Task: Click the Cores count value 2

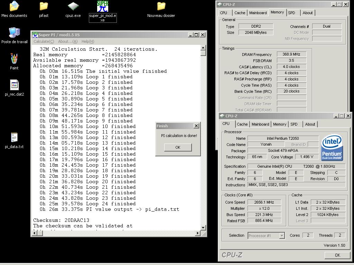Action: 308,235
